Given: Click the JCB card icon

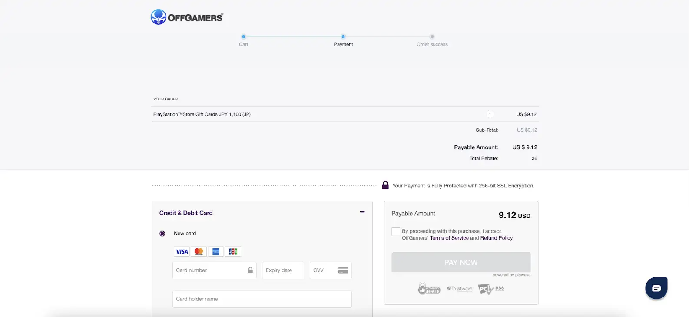Looking at the screenshot, I should 233,252.
